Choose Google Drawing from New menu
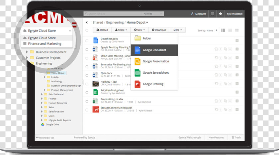This screenshot has height=155, width=279. (154, 84)
